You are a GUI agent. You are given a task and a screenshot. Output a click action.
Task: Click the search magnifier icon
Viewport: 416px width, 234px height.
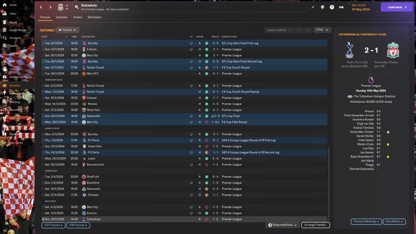tap(76, 7)
